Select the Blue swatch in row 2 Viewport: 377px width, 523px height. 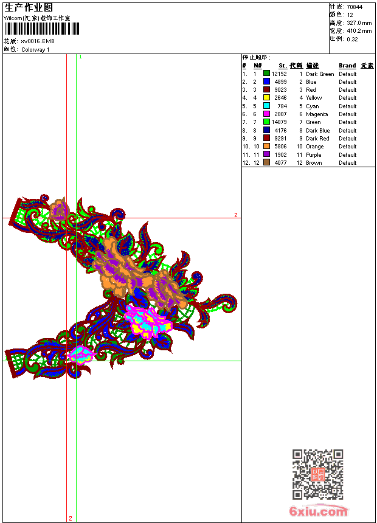coord(266,81)
